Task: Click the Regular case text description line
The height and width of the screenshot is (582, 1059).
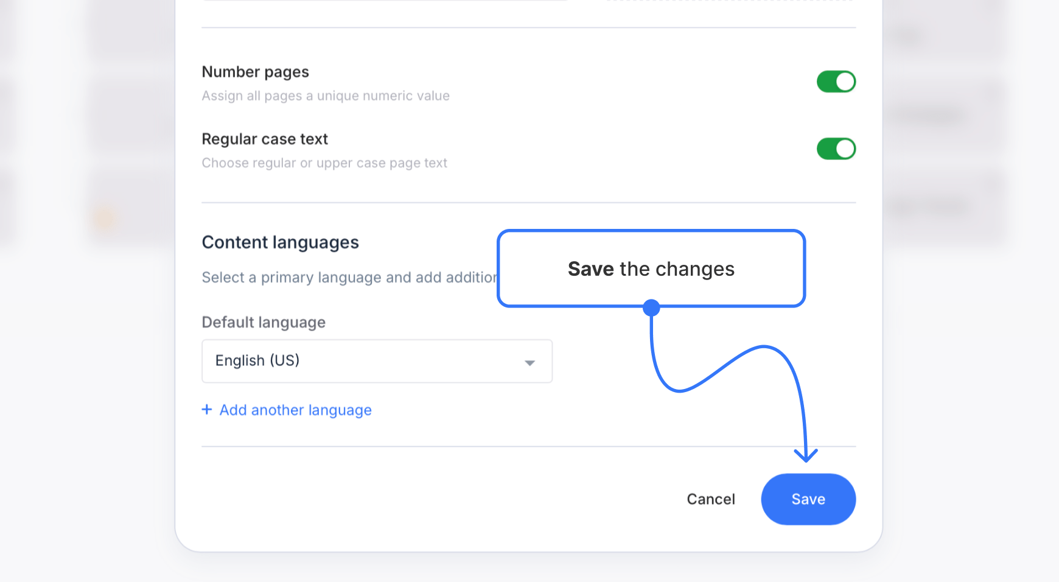Action: click(x=324, y=163)
